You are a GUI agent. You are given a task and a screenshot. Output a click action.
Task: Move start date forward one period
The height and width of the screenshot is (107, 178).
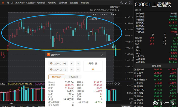[x=78, y=63]
